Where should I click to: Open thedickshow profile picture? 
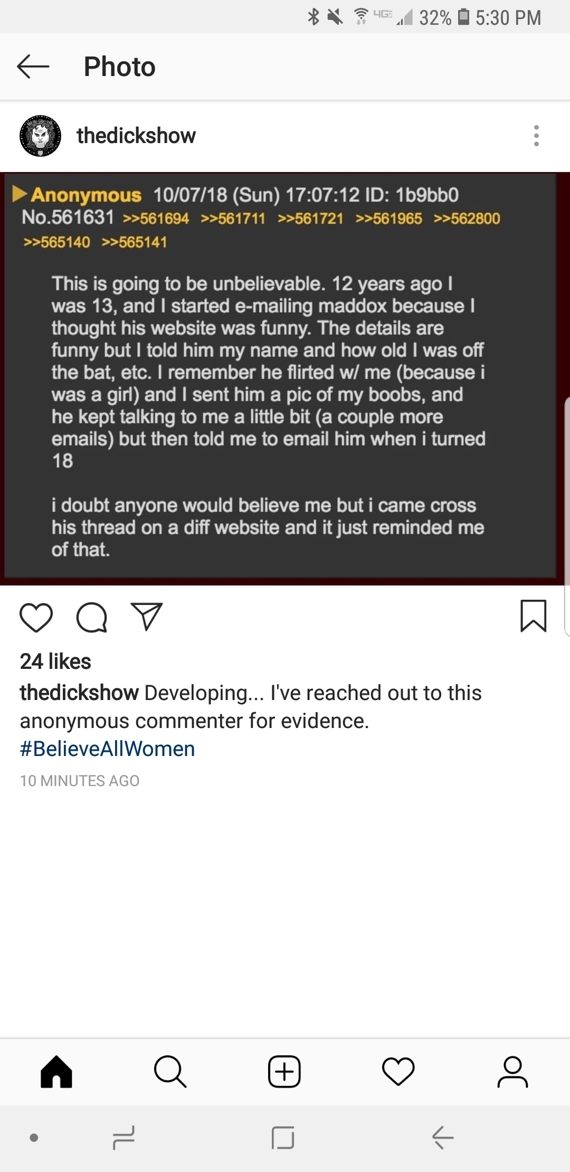point(40,136)
